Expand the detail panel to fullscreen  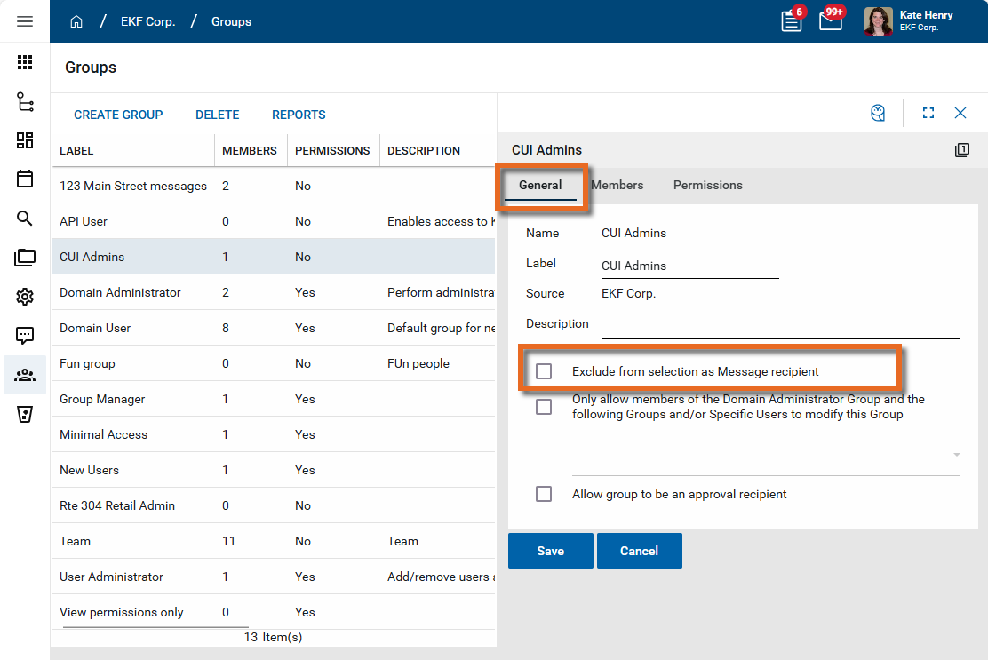click(928, 113)
